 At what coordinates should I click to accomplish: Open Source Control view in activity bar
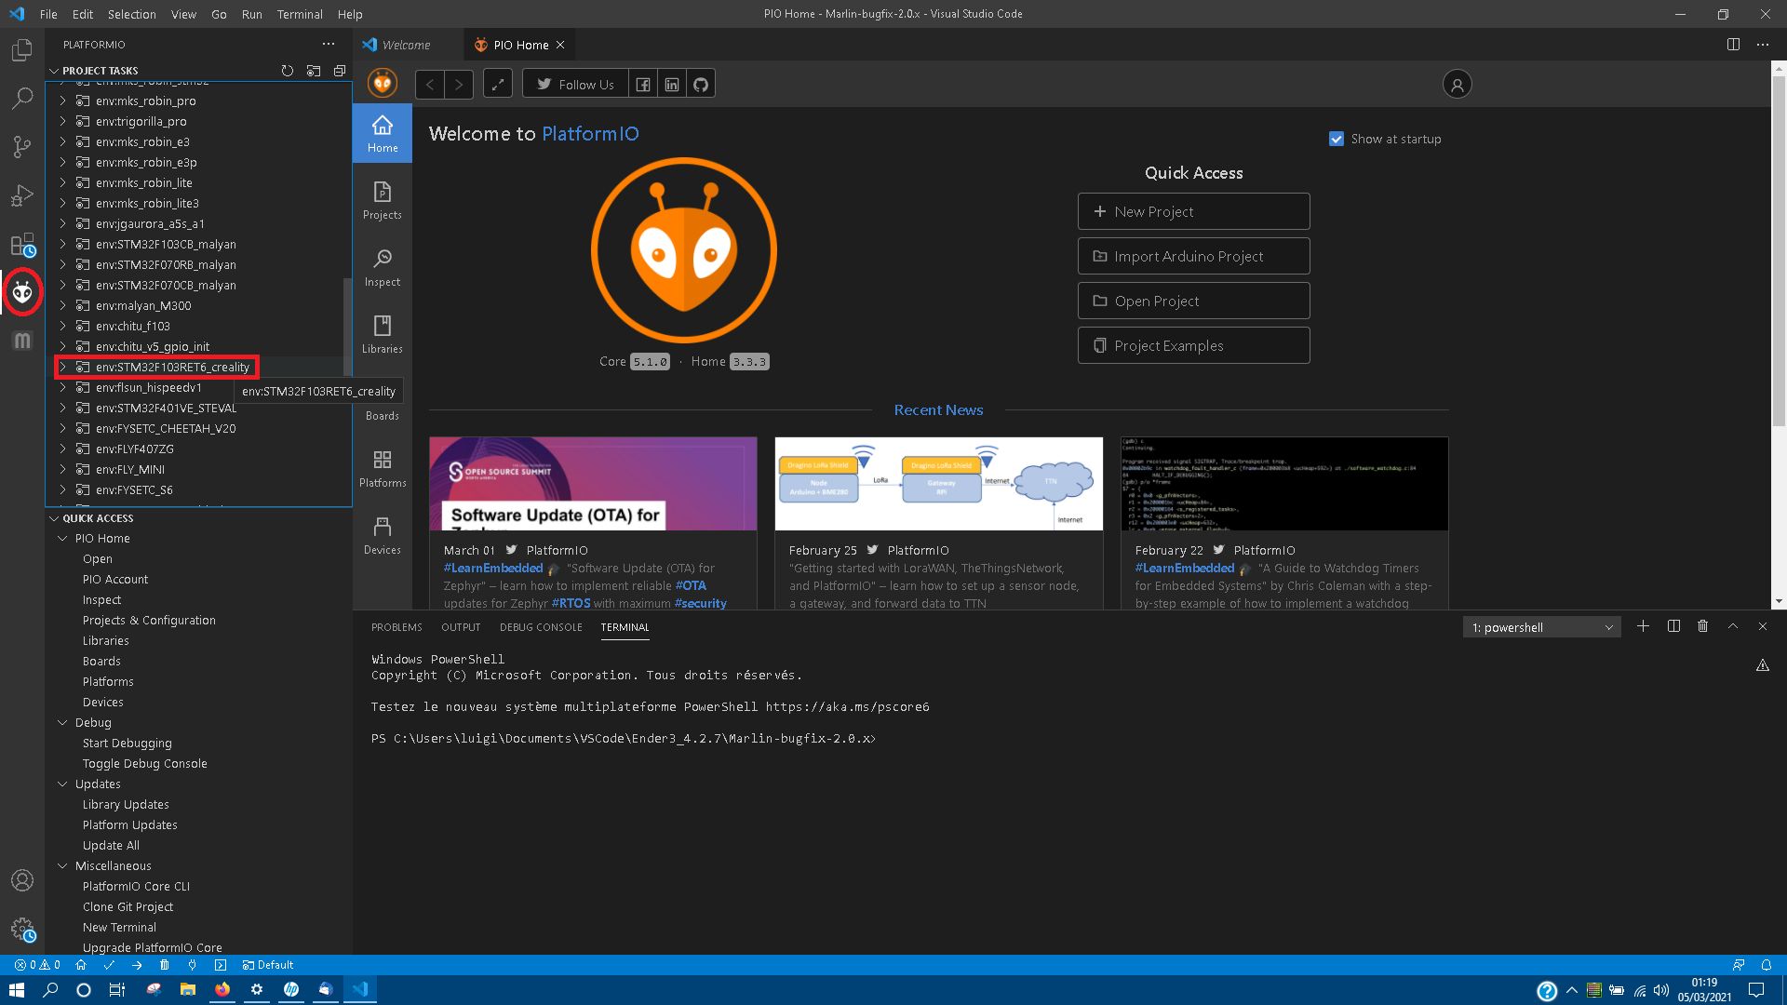(22, 146)
